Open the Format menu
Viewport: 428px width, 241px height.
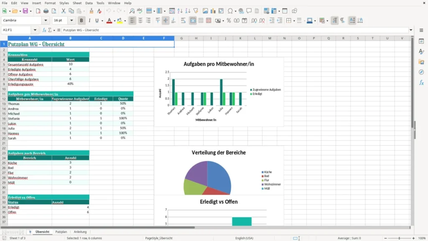(x=50, y=3)
